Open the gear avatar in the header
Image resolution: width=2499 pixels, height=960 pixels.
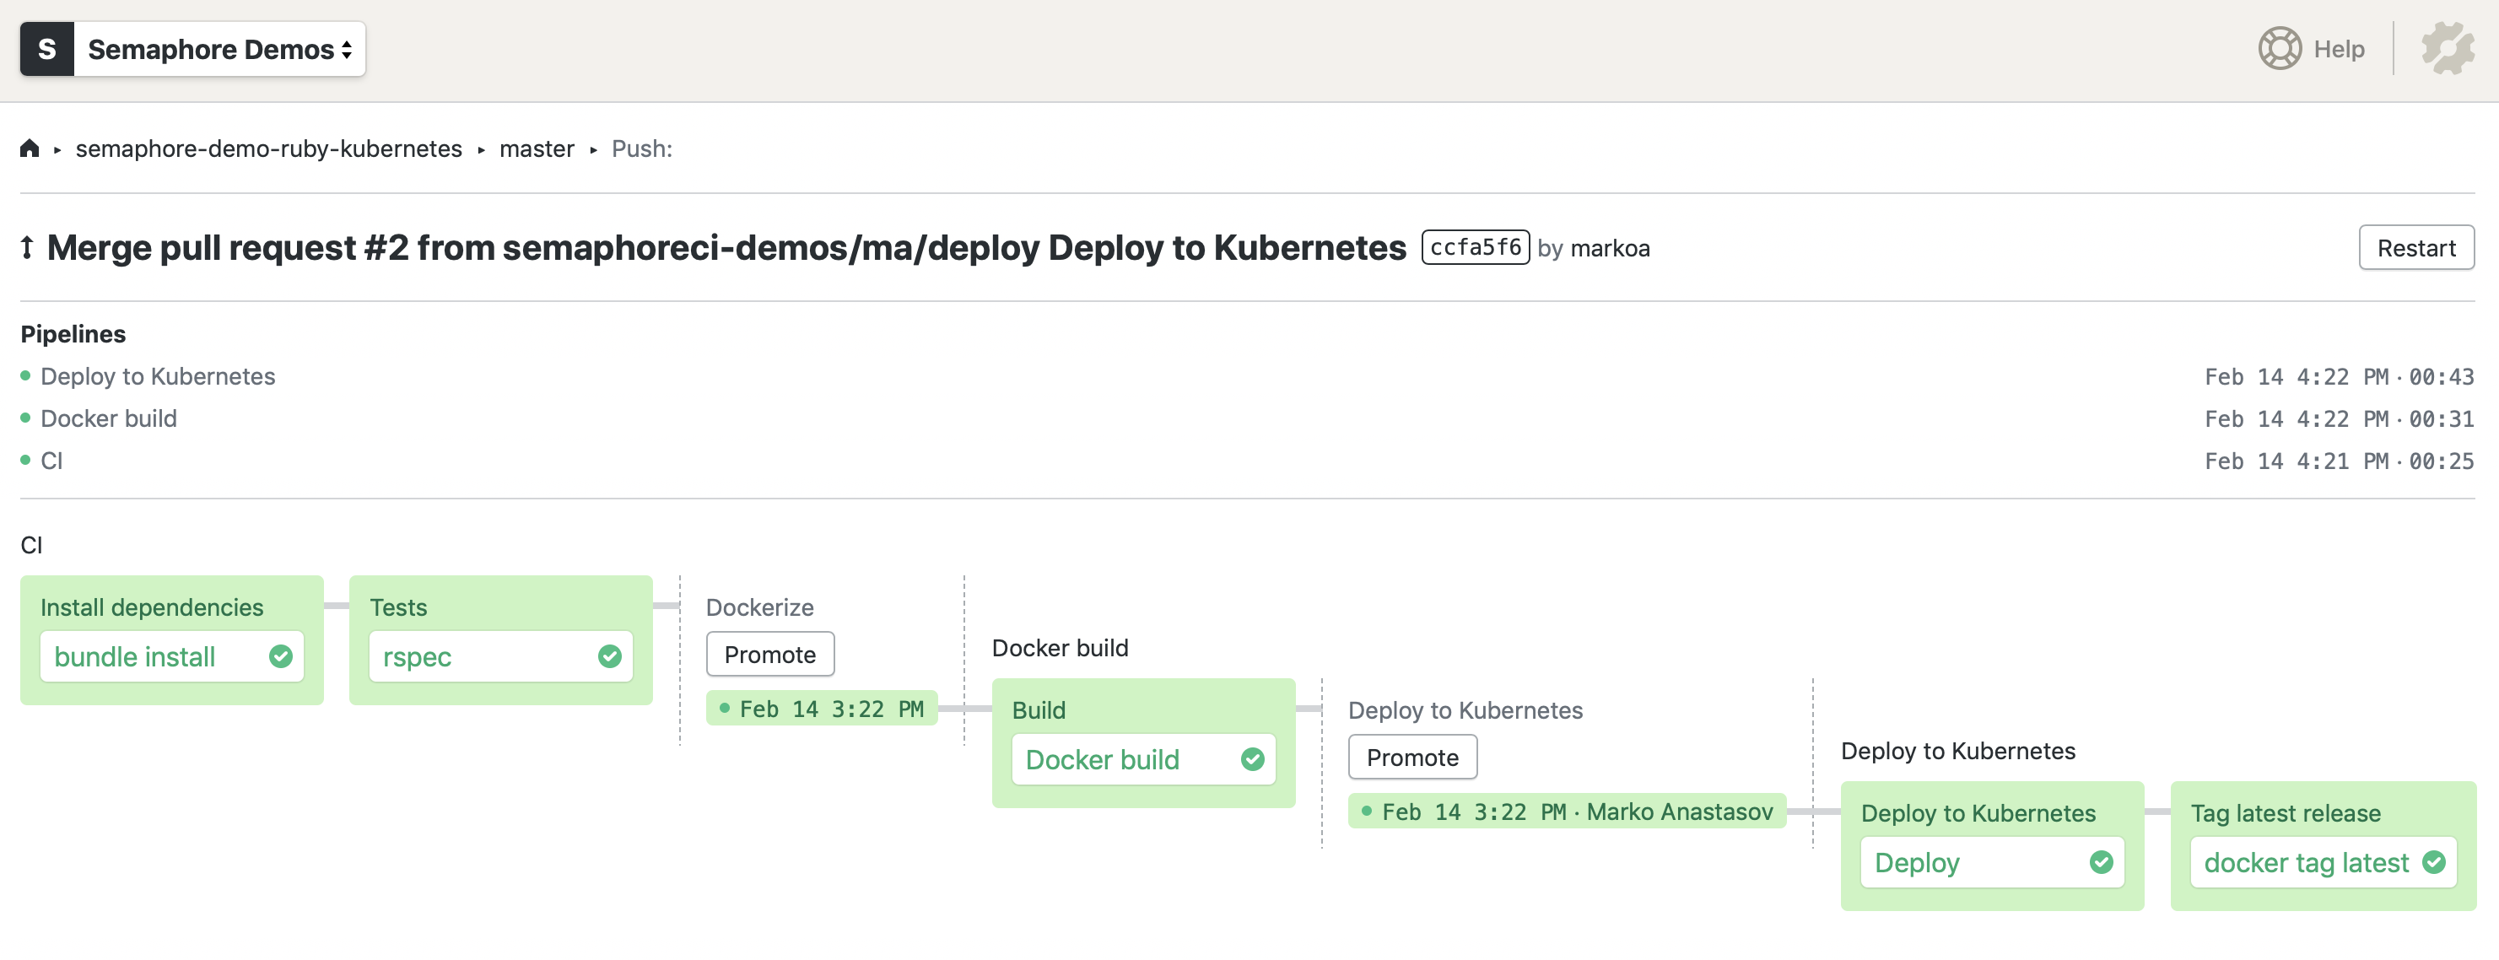(2447, 48)
